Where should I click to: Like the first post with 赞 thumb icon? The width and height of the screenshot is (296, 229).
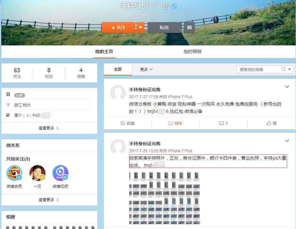[269, 123]
